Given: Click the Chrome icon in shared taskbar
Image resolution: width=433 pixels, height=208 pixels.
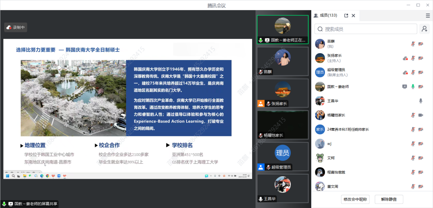Looking at the screenshot, I should tap(48, 176).
